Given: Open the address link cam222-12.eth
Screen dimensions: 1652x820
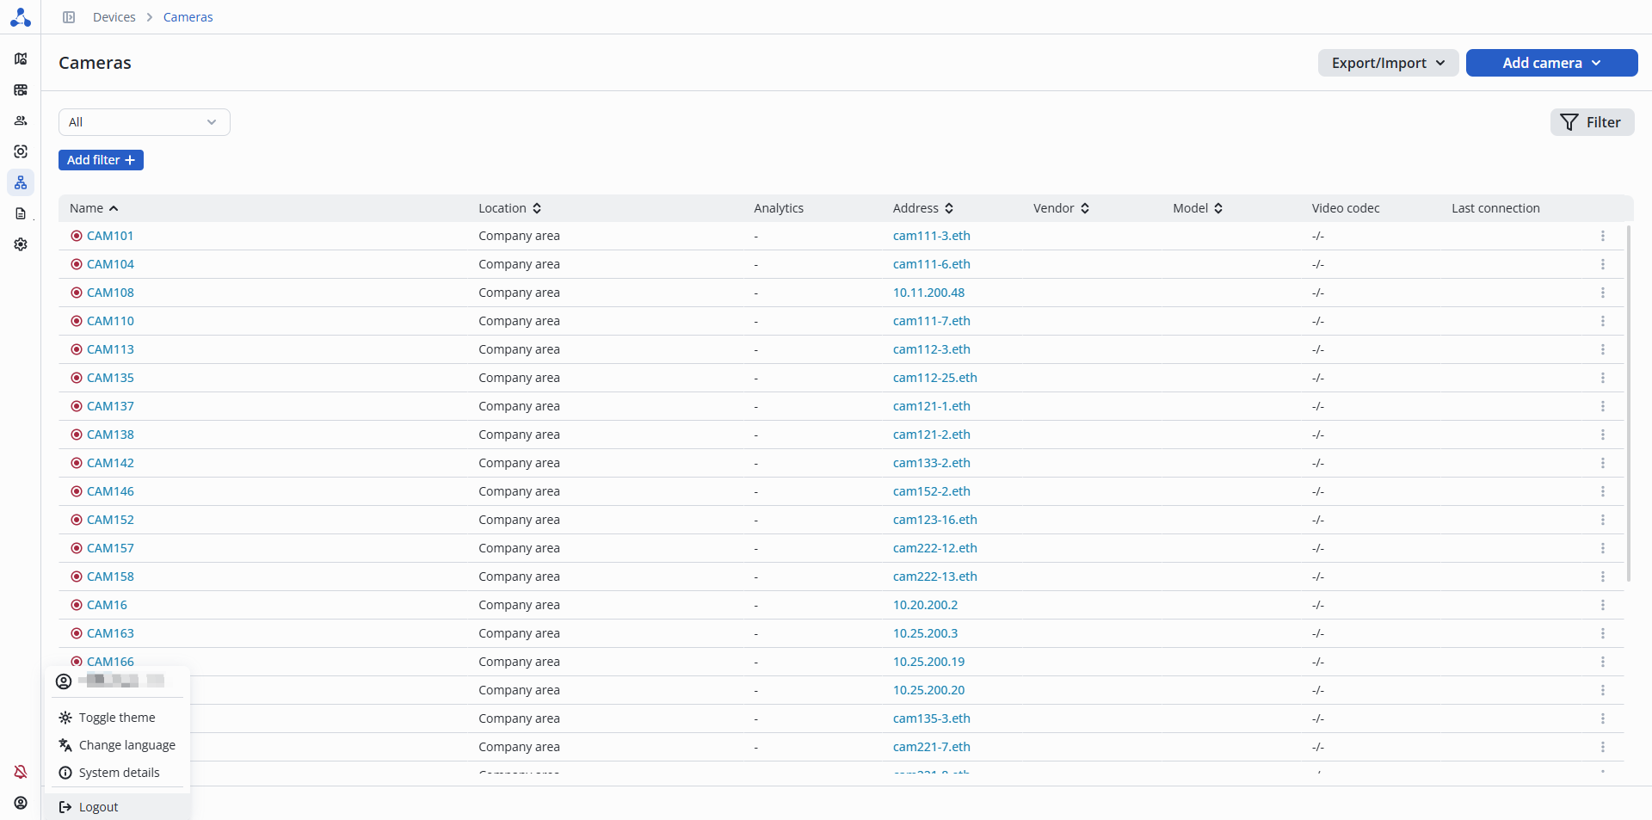Looking at the screenshot, I should [x=935, y=548].
